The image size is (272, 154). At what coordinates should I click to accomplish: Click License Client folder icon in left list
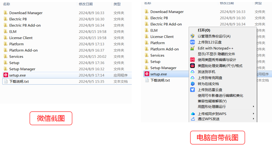(x=5, y=38)
